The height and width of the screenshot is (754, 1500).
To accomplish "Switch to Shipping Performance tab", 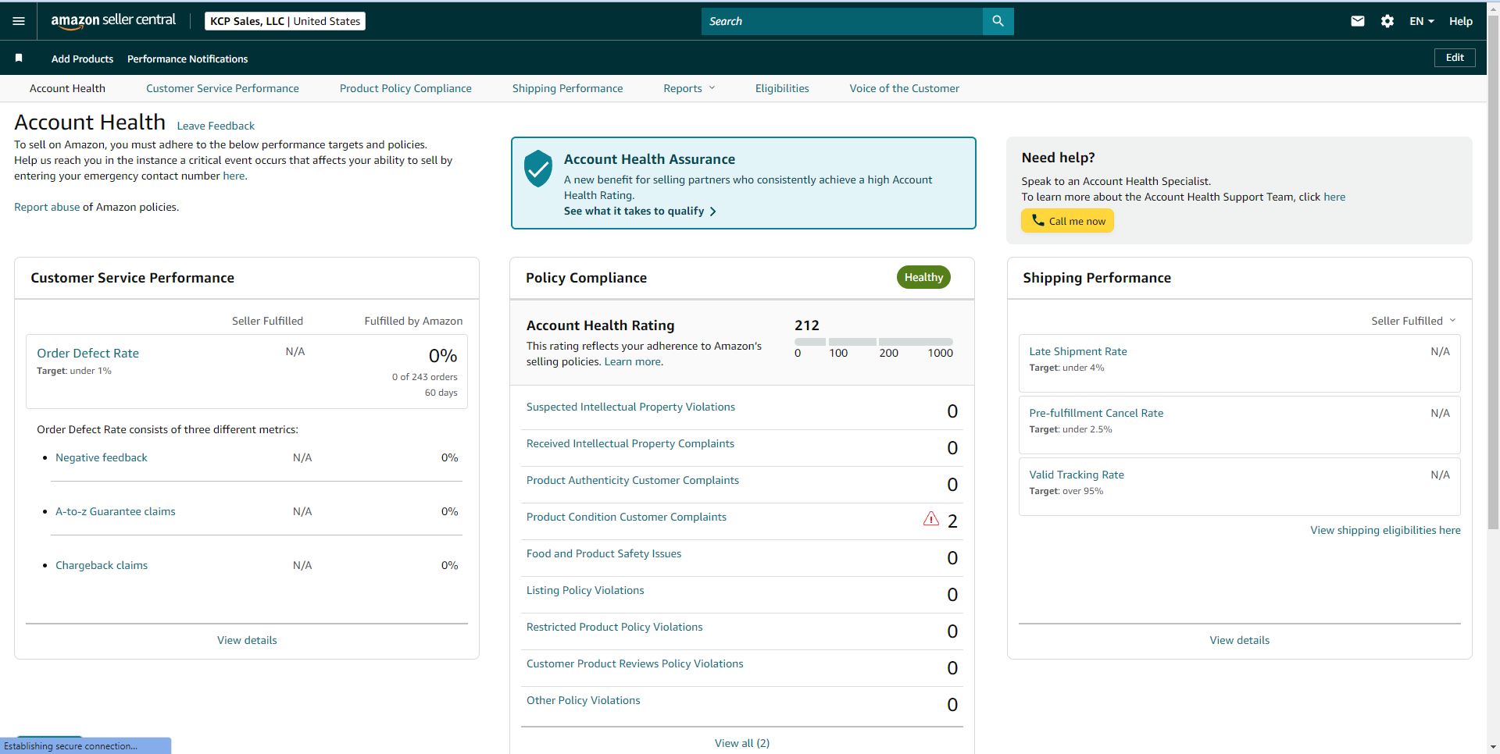I will (567, 88).
